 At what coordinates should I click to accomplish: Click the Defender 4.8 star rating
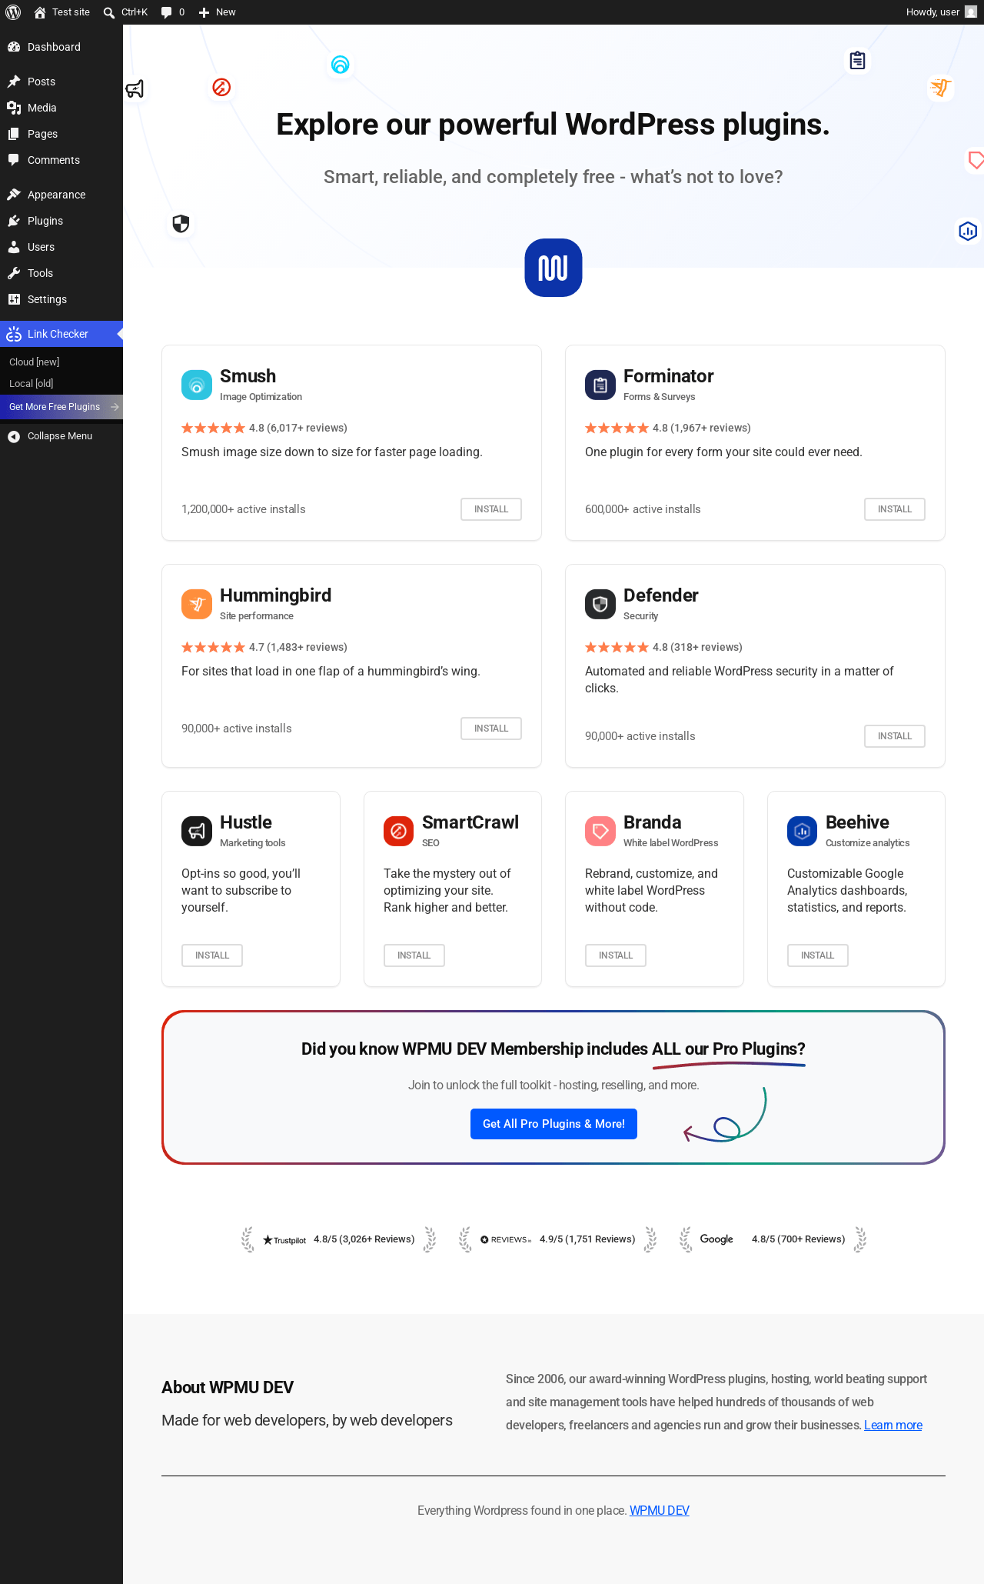coord(663,648)
